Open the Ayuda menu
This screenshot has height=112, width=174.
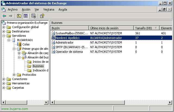pyautogui.click(x=63, y=9)
